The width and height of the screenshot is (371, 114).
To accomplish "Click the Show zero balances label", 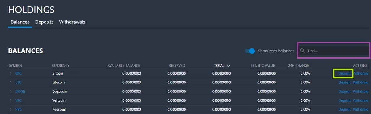I will coord(276,51).
